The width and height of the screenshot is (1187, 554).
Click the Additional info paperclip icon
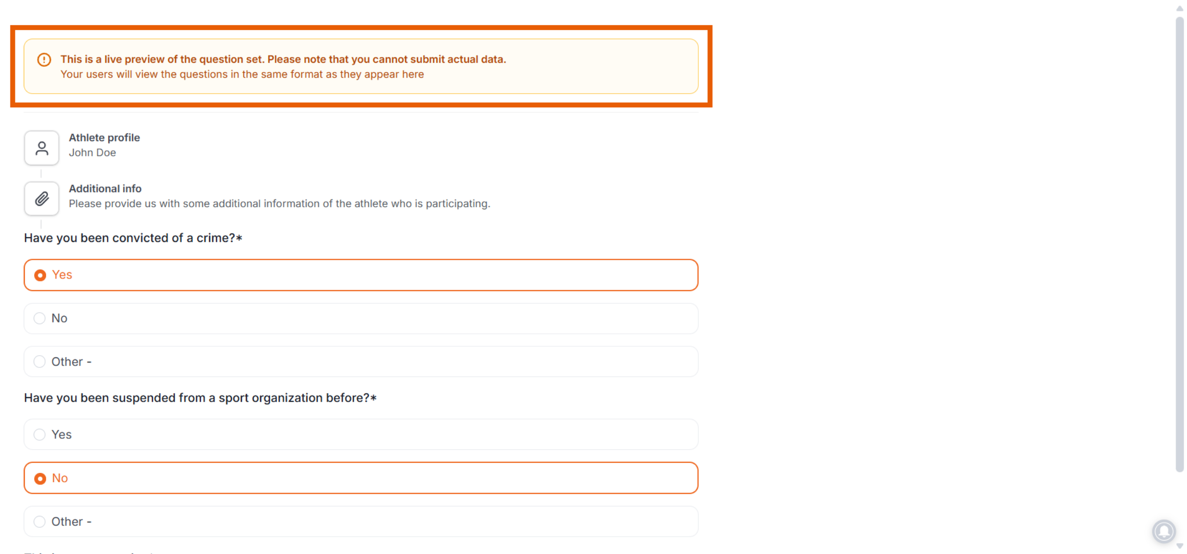click(42, 199)
